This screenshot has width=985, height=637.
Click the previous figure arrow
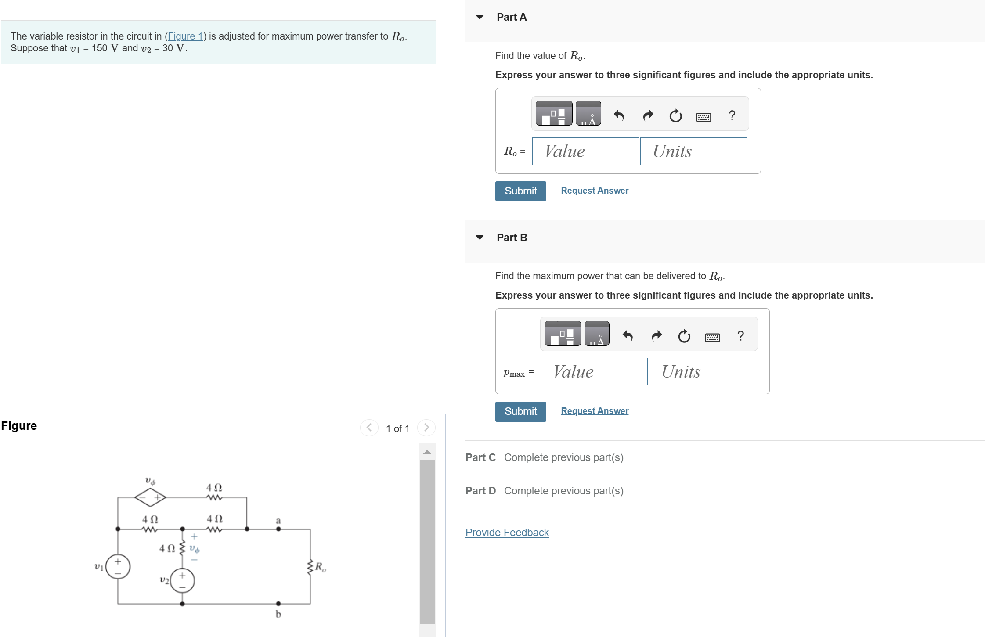369,427
